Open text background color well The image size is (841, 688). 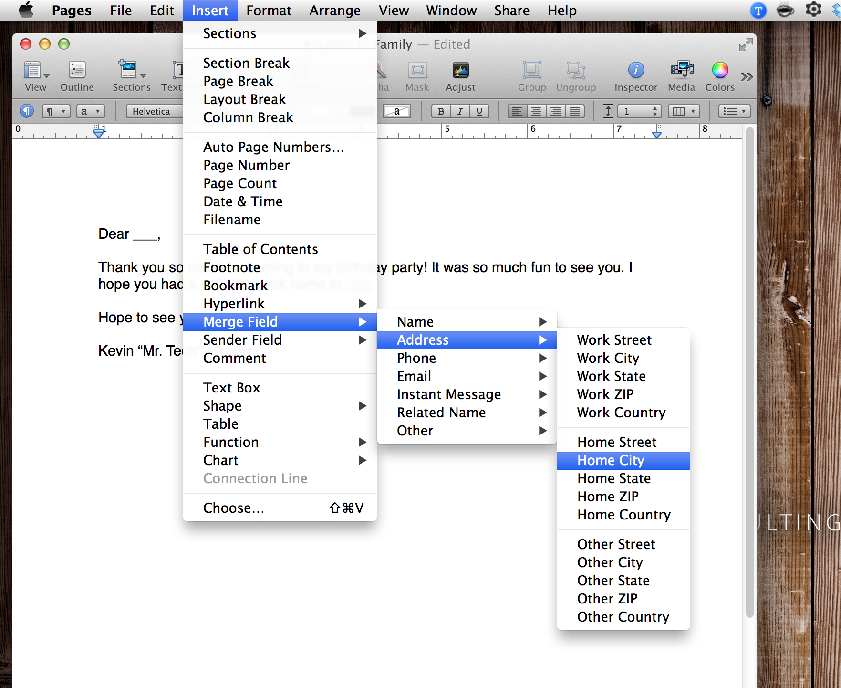coord(397,111)
